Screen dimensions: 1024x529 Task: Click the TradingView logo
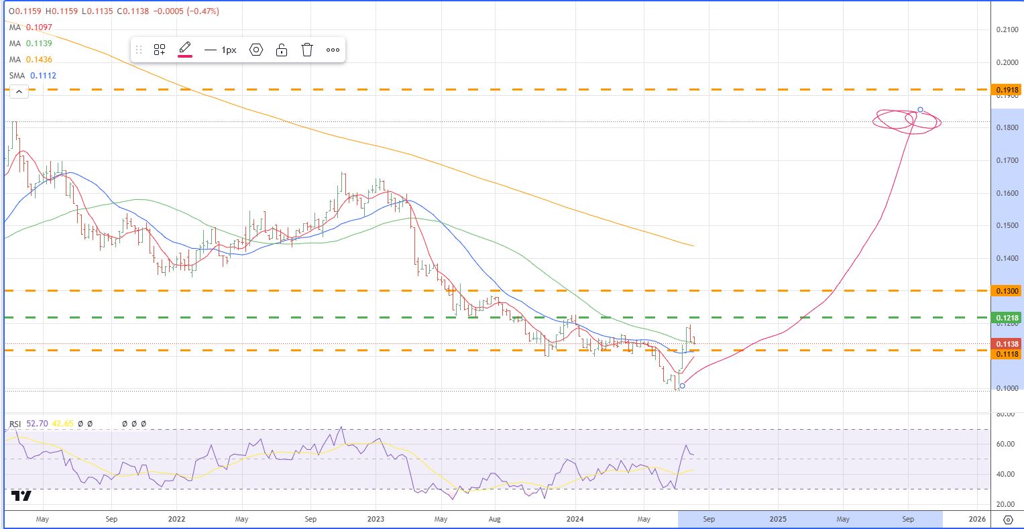pyautogui.click(x=21, y=496)
